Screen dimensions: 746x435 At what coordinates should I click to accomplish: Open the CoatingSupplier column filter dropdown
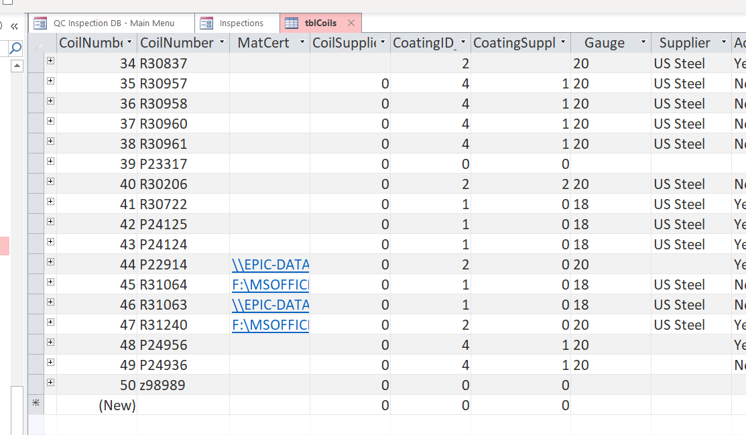563,42
